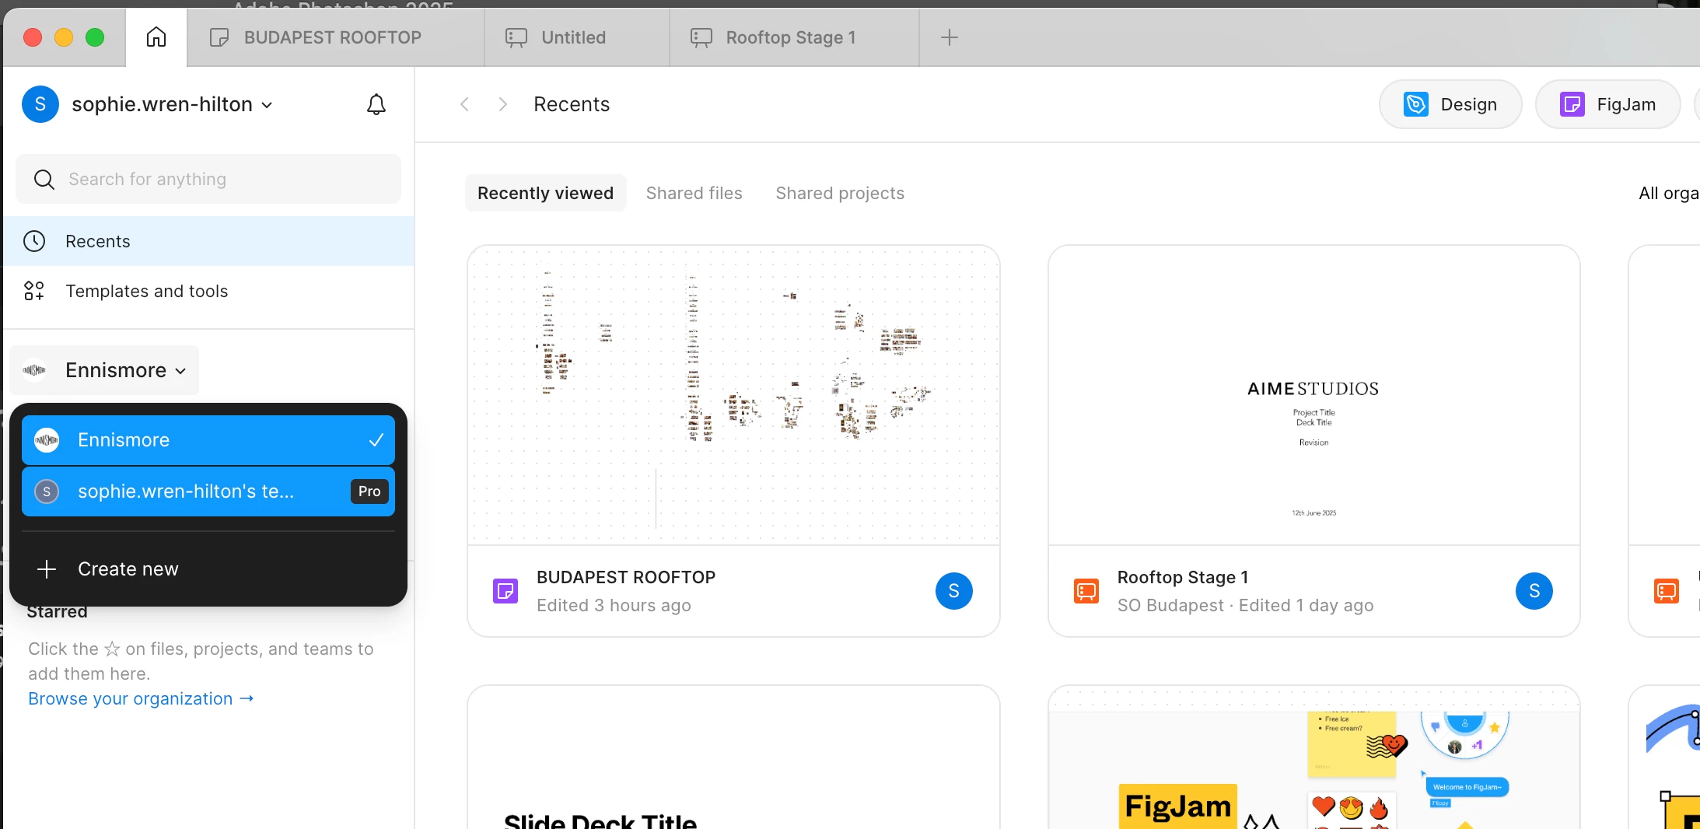
Task: Switch to BUDAPEST ROOFTOP tab
Action: coord(336,37)
